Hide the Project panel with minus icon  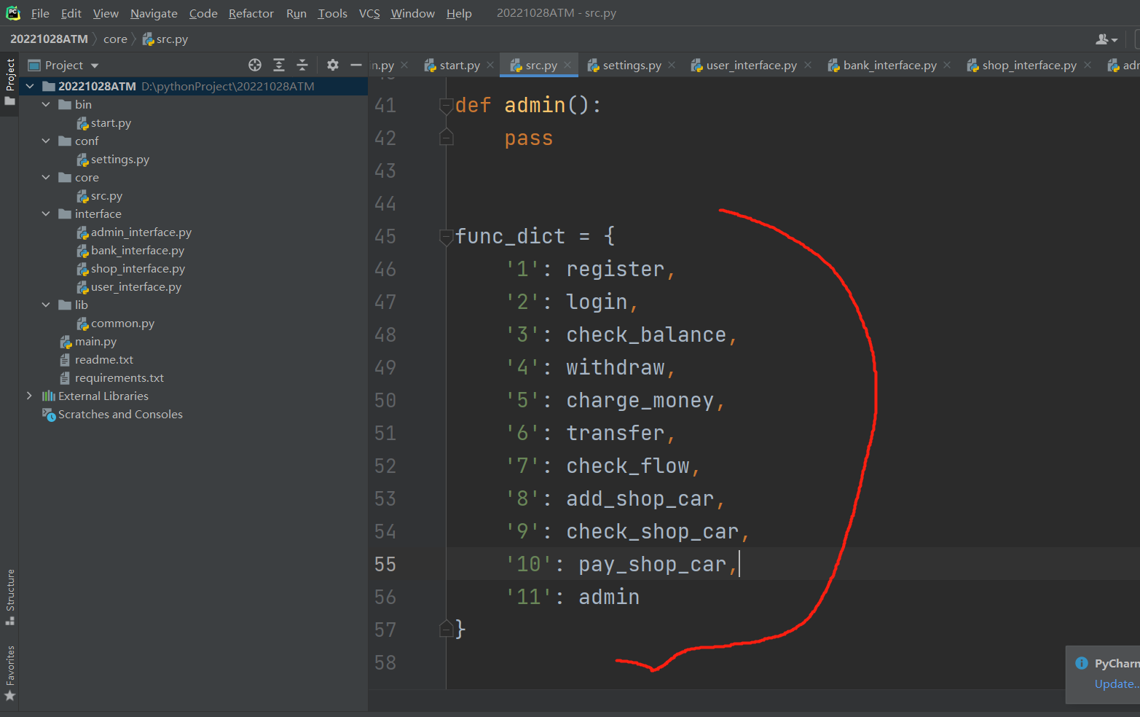click(356, 65)
